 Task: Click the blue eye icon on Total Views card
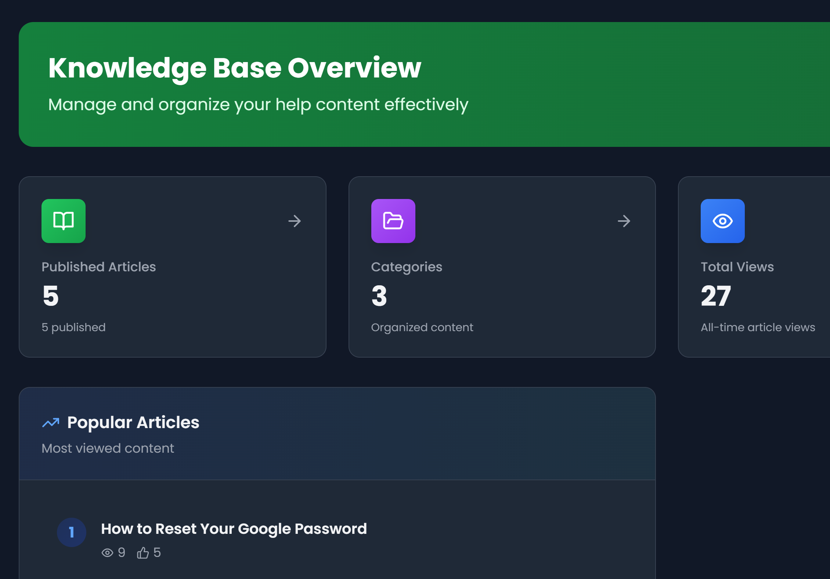tap(722, 221)
